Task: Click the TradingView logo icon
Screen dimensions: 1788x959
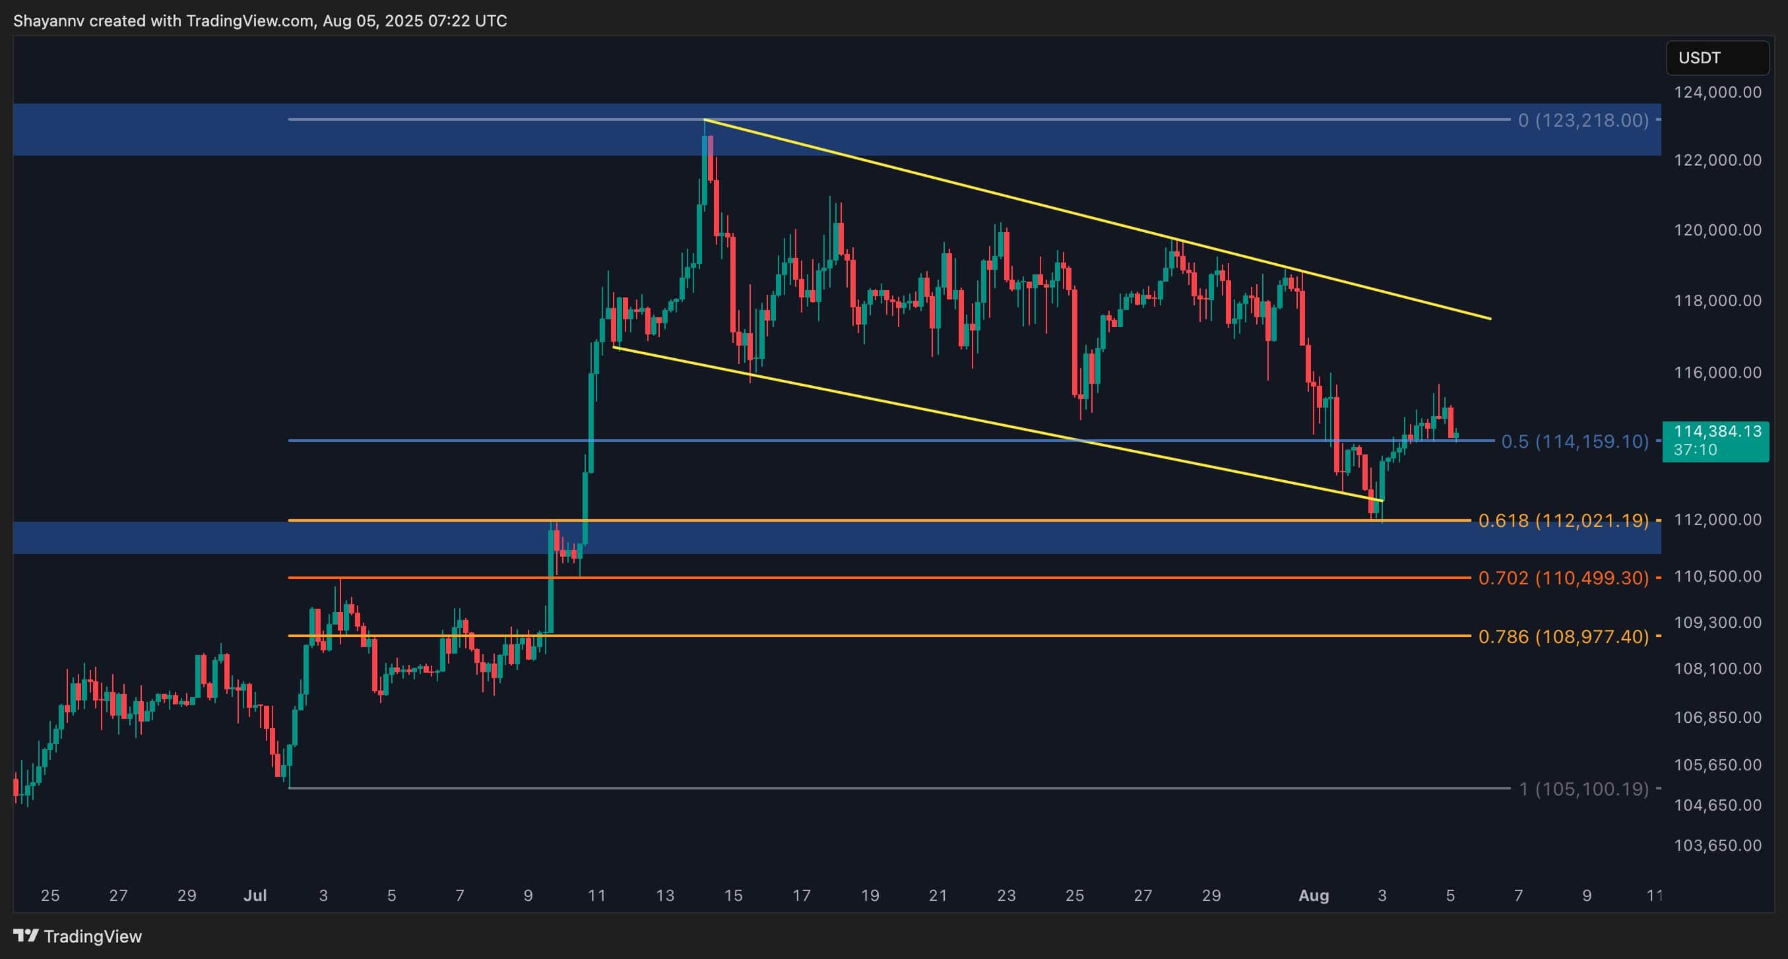Action: [x=26, y=936]
